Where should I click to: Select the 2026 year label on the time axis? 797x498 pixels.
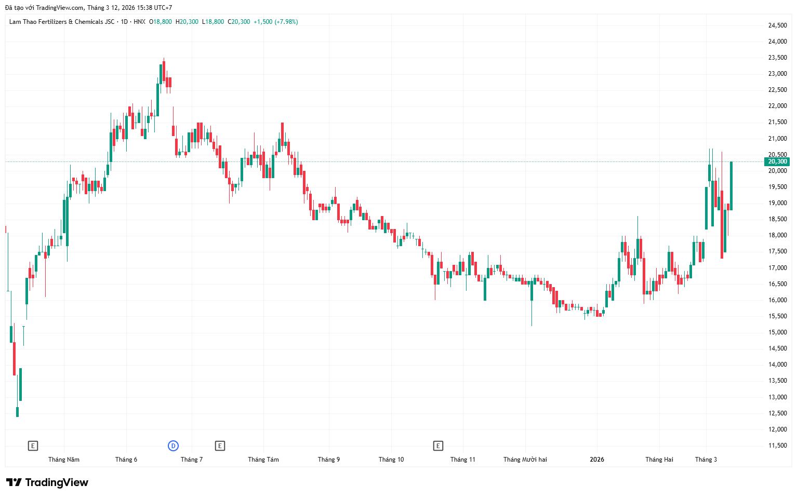tap(597, 460)
